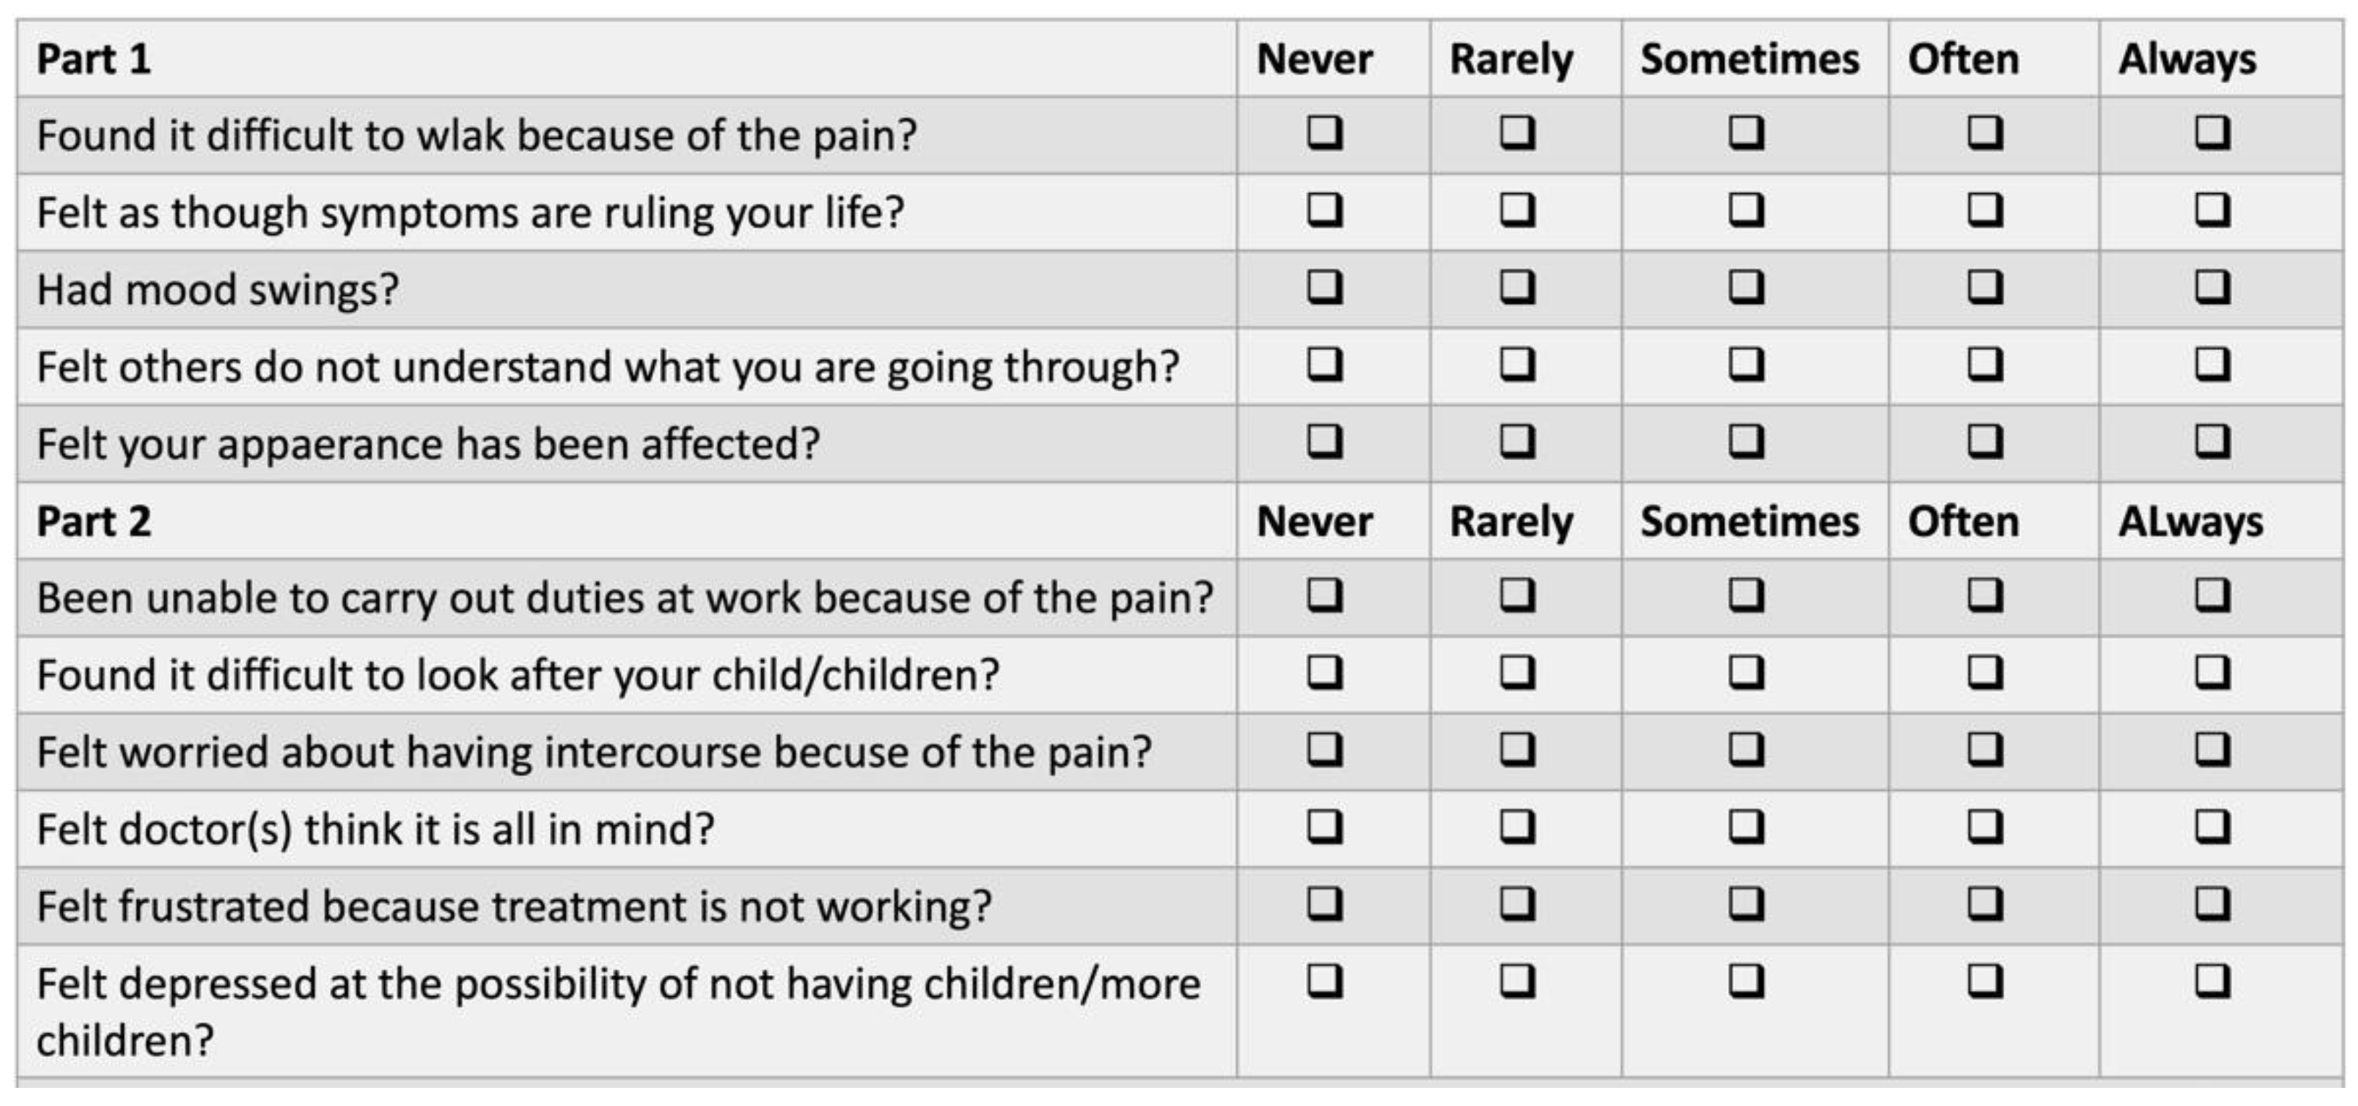Viewport: 2358px width, 1106px height.
Task: Click the 'Sometimes' column header in Part 1
Action: point(1750,59)
